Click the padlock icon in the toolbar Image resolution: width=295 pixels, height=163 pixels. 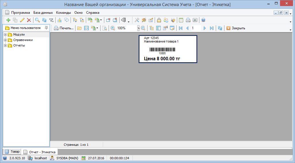click(x=159, y=20)
